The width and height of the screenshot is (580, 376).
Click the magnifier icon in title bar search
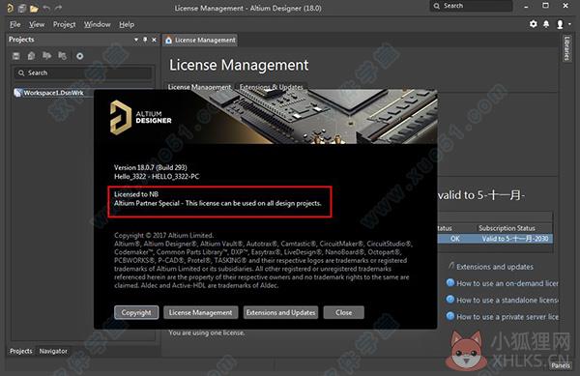(x=437, y=6)
